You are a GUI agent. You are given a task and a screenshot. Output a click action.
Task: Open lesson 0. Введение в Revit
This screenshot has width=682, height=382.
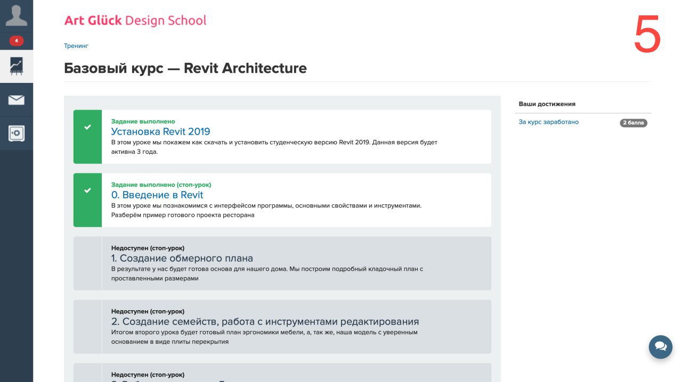point(157,195)
